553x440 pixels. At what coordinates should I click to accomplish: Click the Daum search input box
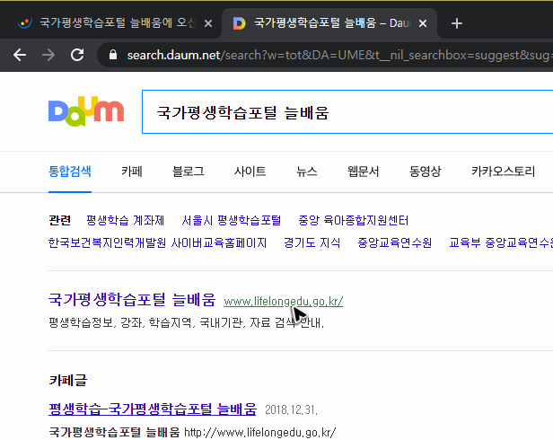347,112
